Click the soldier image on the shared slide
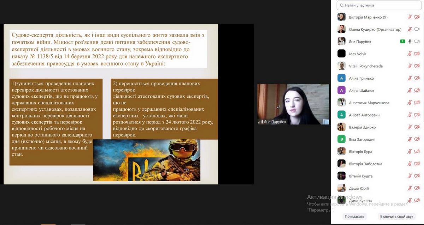Screen dimensions: 424x225 pyautogui.click(x=147, y=160)
